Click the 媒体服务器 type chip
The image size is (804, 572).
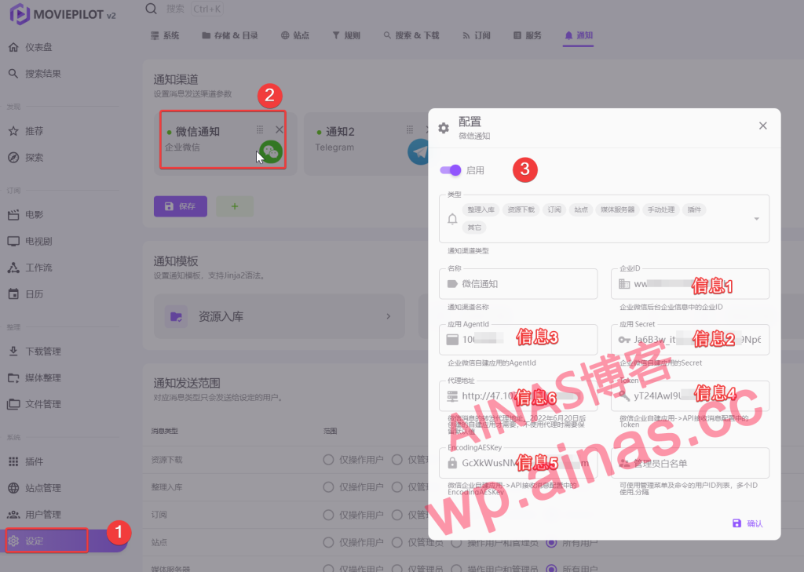pos(617,209)
